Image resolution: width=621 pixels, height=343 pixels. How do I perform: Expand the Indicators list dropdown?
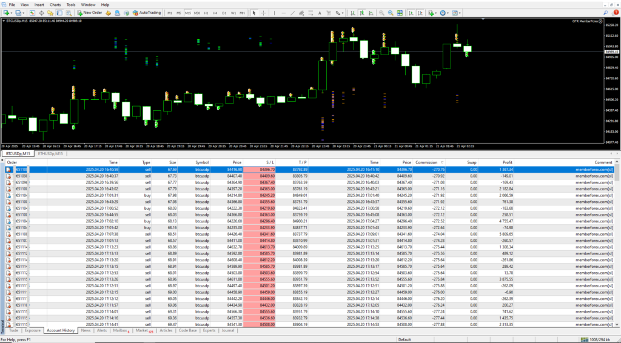click(x=436, y=12)
